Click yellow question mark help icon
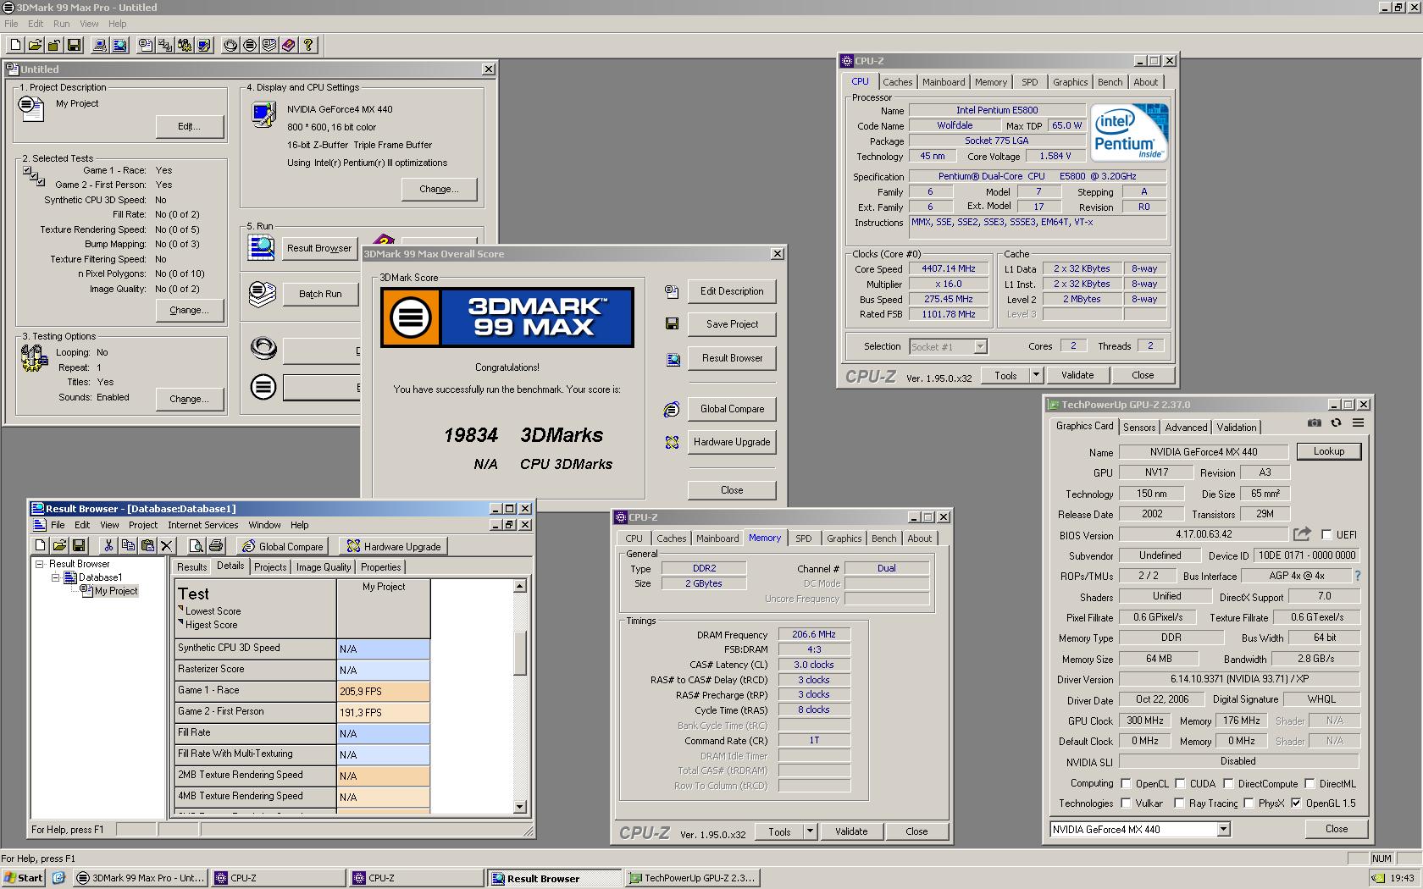1423x889 pixels. click(x=308, y=45)
